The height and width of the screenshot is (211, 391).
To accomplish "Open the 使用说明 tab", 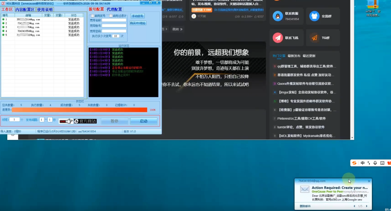I will pos(45,10).
